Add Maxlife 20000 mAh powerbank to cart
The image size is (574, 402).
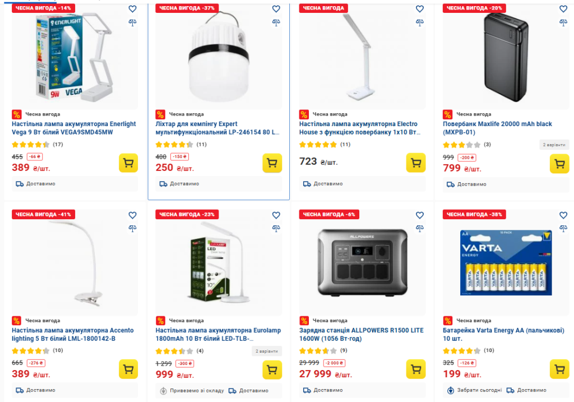(559, 163)
